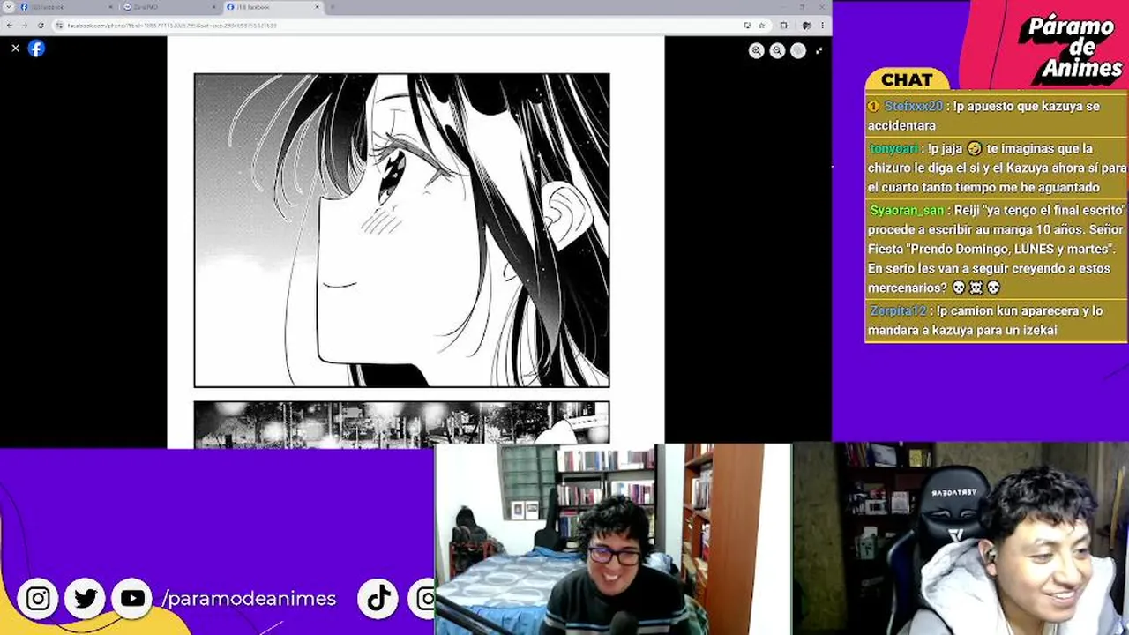Image resolution: width=1129 pixels, height=635 pixels.
Task: Click the CHAT header label
Action: pyautogui.click(x=907, y=79)
